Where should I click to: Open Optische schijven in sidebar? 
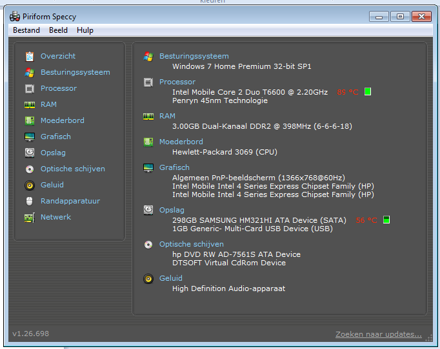(x=73, y=169)
